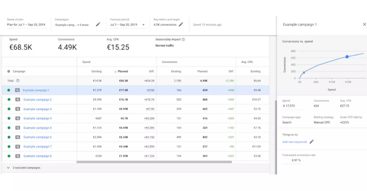Click help icon next to Total

click(x=18, y=81)
